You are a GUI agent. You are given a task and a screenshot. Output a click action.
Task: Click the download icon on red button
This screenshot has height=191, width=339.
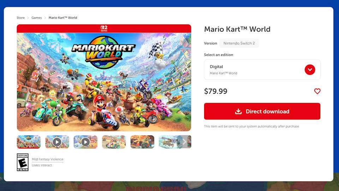coord(238,111)
